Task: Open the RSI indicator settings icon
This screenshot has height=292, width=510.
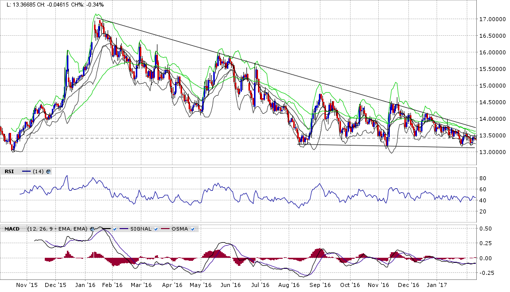Action: (x=48, y=172)
